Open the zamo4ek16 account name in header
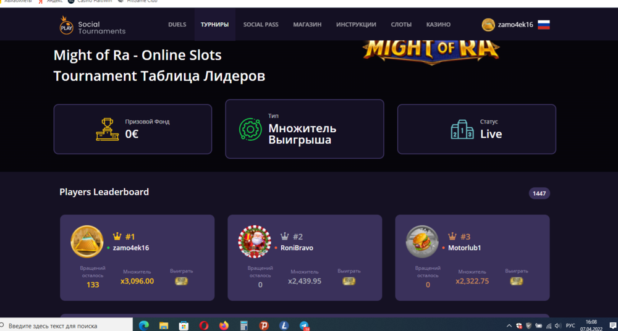 click(515, 25)
